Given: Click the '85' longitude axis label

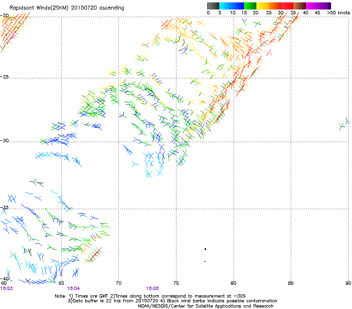Looking at the screenshot, I should 291,283.
